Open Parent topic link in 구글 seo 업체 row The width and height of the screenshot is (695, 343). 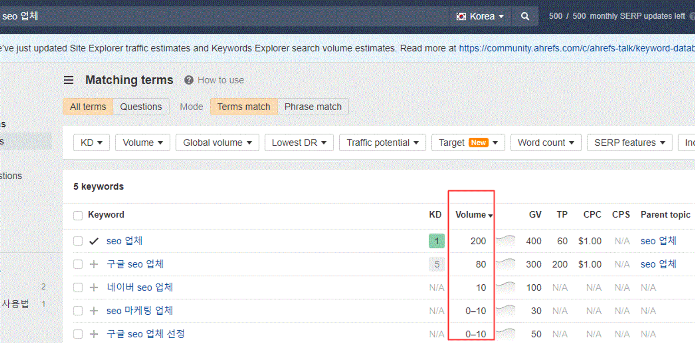click(x=659, y=264)
